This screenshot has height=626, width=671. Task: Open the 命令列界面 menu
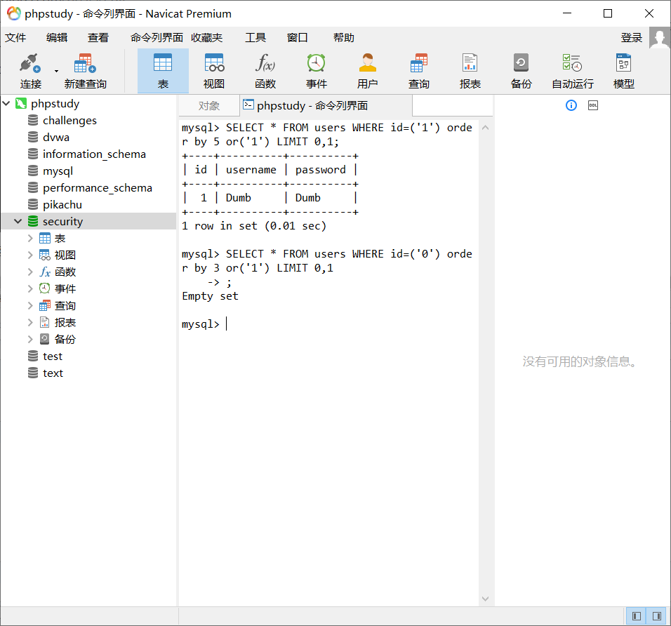tap(157, 38)
